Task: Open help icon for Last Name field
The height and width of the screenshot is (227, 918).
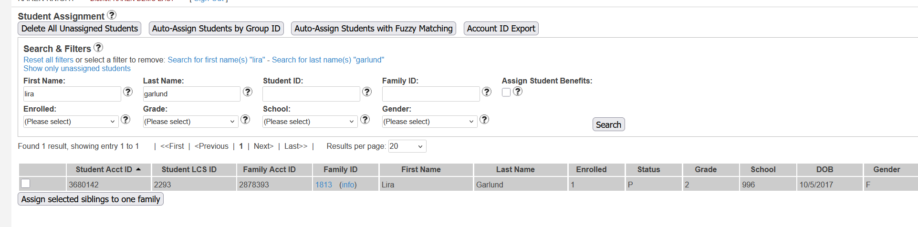Action: click(248, 92)
